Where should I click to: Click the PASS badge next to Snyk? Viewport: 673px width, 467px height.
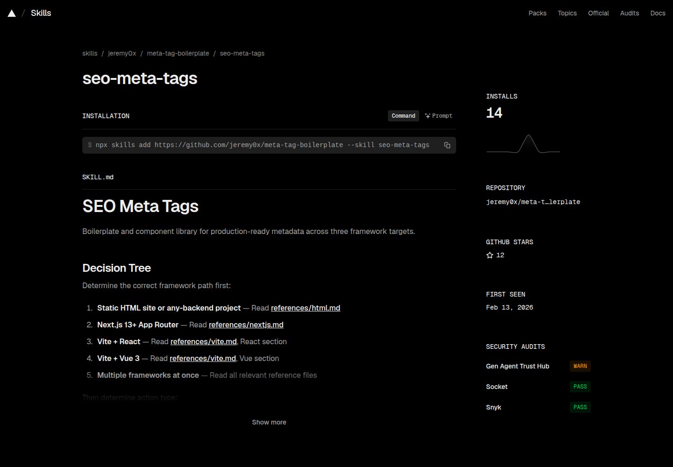click(580, 407)
